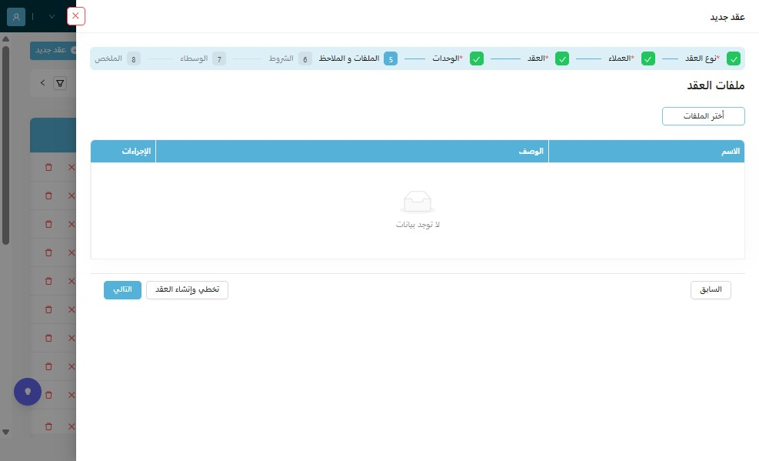Image resolution: width=759 pixels, height=461 pixels.
Task: Click the عقد جديد panel title
Action: [727, 18]
